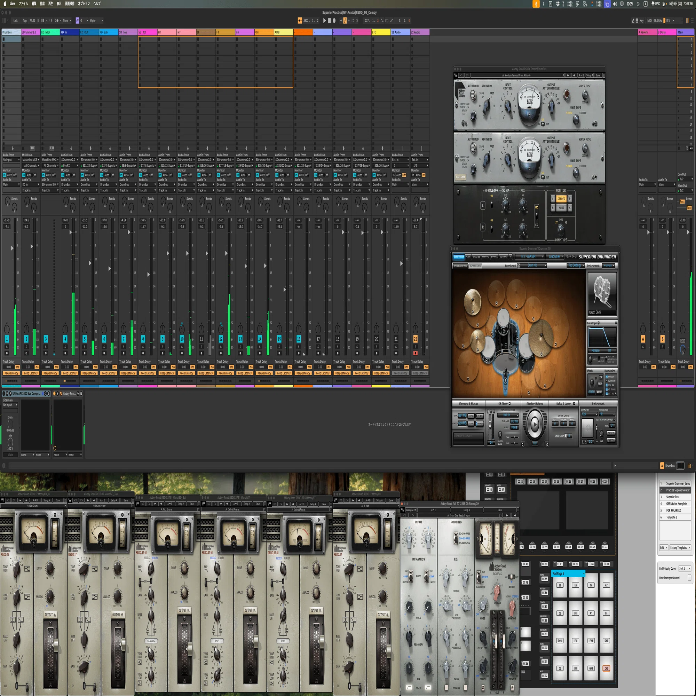696x696 pixels.
Task: Adjust the DrumBus track volume fader handle
Action: pos(12,248)
